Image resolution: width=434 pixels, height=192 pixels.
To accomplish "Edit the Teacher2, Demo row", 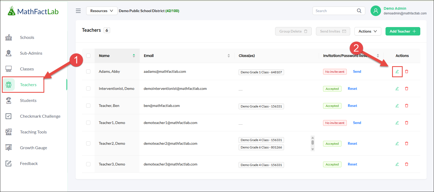I will click(397, 143).
